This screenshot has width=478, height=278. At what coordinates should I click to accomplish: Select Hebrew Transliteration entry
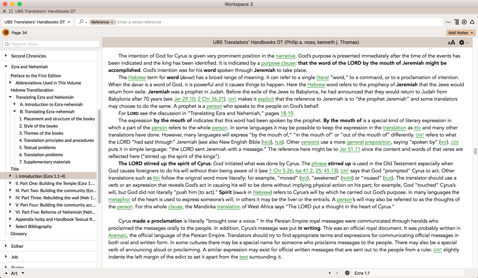pyautogui.click(x=32, y=90)
